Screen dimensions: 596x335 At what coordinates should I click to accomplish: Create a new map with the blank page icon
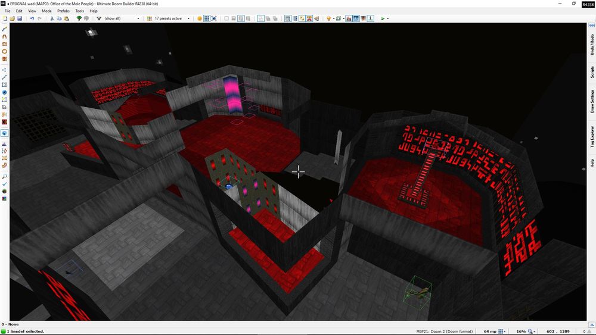pos(5,18)
